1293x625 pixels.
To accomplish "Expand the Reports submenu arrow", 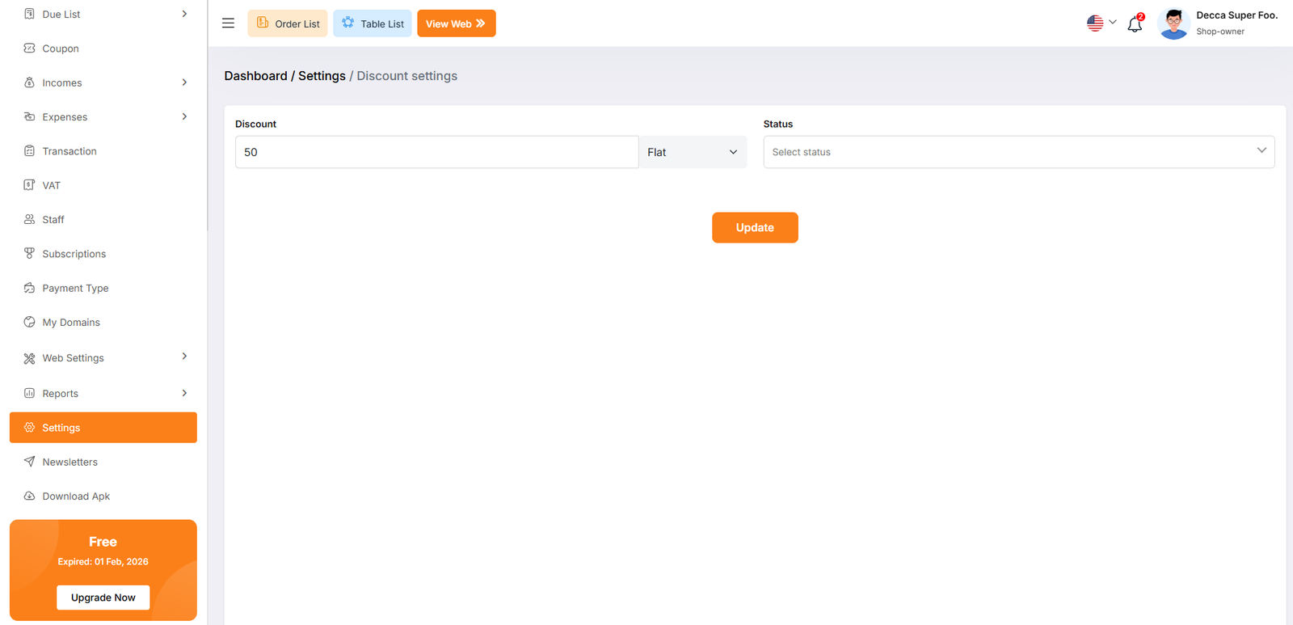I will [x=184, y=393].
